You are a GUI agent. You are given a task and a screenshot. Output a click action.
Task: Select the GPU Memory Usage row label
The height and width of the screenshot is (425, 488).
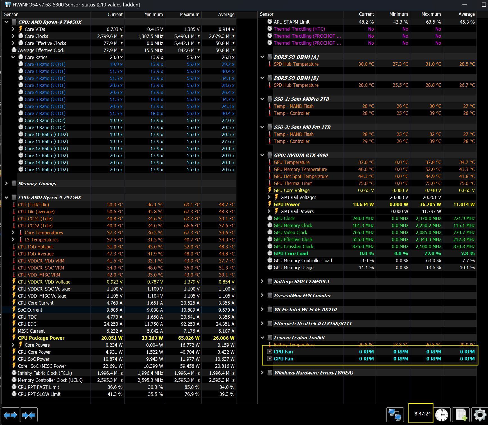293,268
